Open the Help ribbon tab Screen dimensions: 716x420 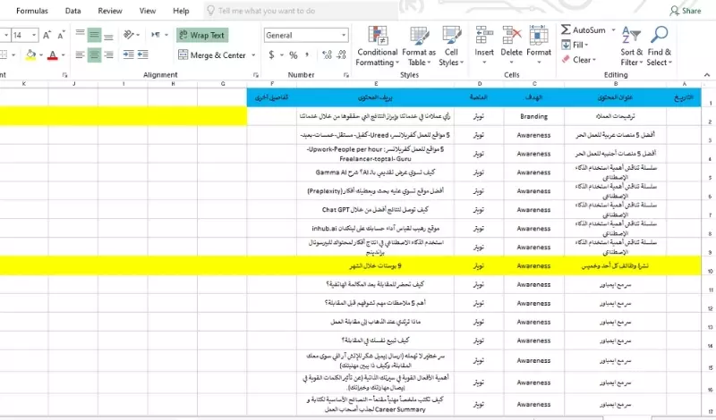pos(181,11)
